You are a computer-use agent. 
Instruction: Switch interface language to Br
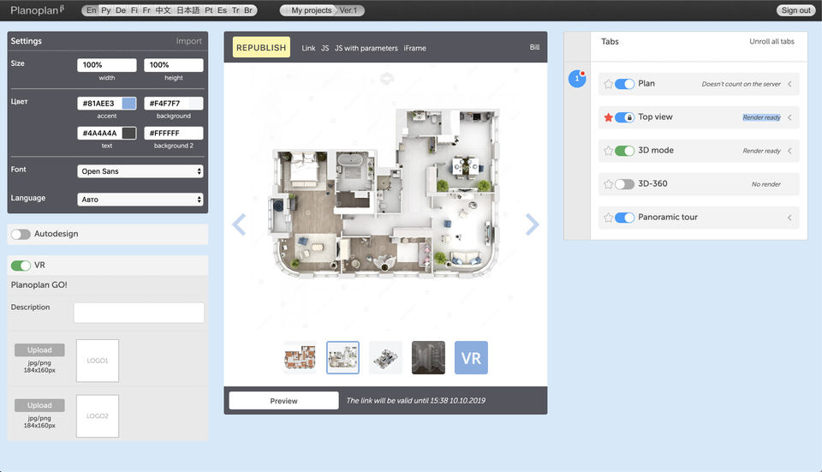[248, 10]
